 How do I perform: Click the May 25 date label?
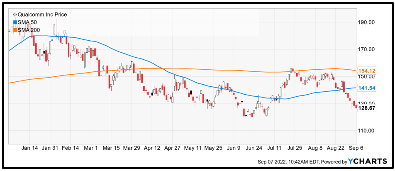pyautogui.click(x=214, y=148)
